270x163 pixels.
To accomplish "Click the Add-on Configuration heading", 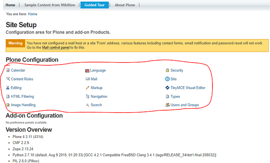I will 34,116.
